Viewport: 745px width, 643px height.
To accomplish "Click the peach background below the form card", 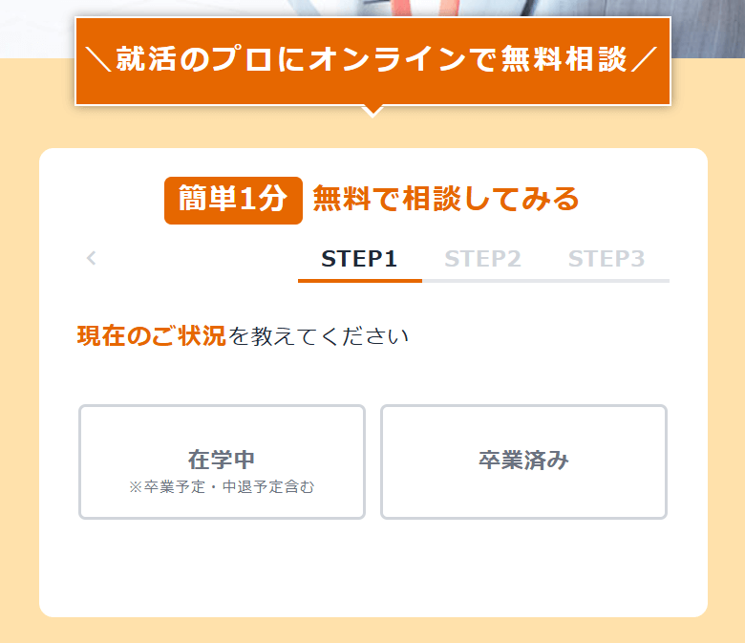I will [372, 631].
